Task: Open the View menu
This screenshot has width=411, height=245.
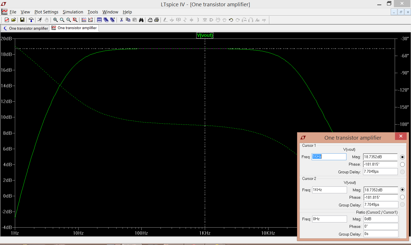Action: pyautogui.click(x=25, y=12)
